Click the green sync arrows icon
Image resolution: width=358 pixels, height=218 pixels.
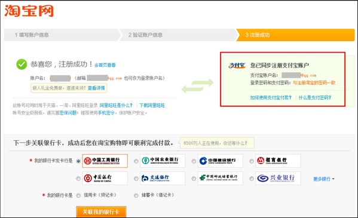tap(197, 86)
